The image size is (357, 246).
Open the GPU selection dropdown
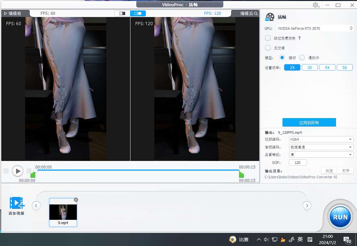pyautogui.click(x=315, y=28)
